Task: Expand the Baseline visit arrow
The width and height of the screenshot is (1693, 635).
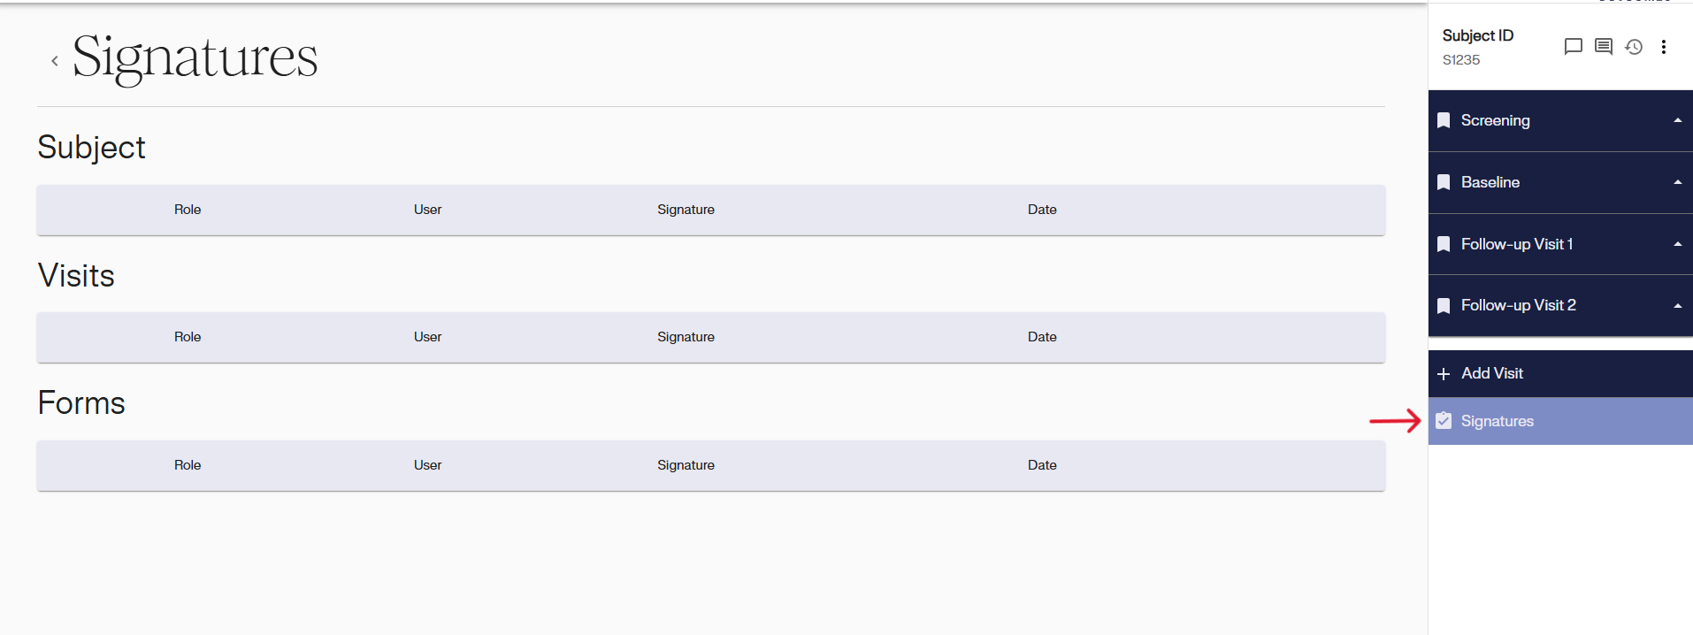Action: (x=1677, y=182)
